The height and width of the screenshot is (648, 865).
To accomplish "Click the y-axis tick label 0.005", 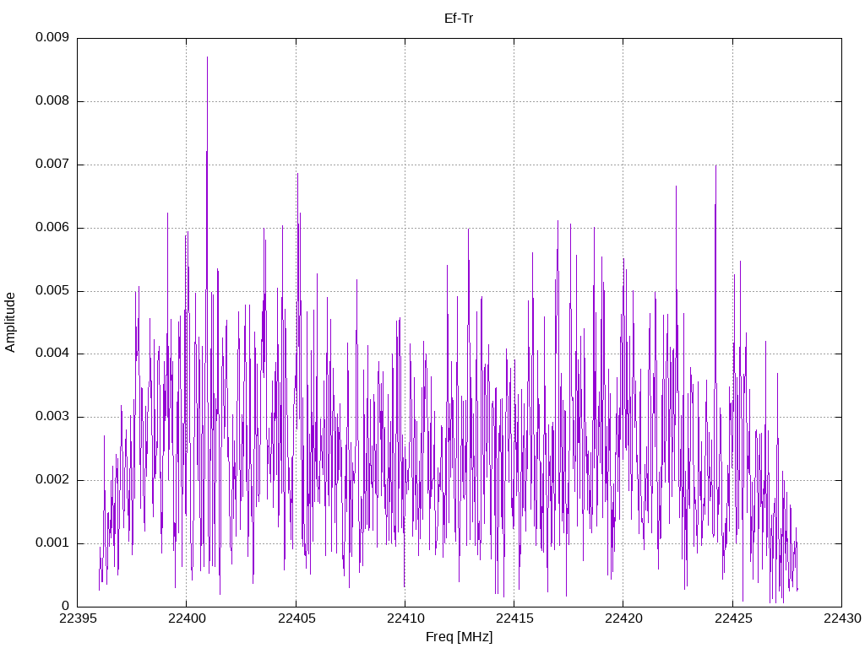I will pyautogui.click(x=52, y=291).
